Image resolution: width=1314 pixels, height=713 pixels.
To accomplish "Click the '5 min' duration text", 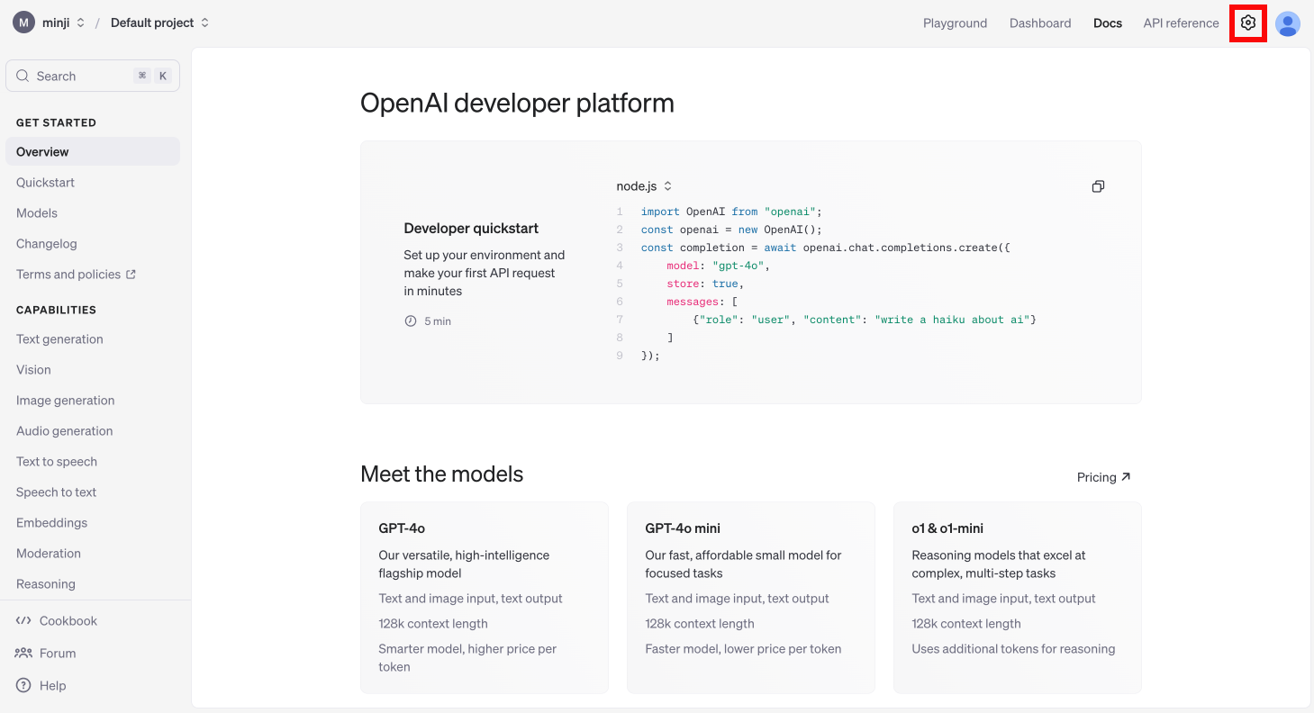I will pyautogui.click(x=438, y=321).
